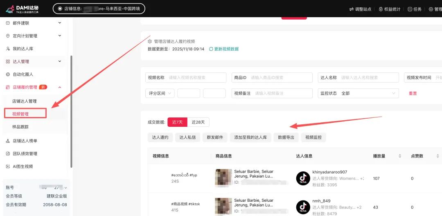Open 店铺达人管理 submenu item
The height and width of the screenshot is (216, 442).
(25, 101)
